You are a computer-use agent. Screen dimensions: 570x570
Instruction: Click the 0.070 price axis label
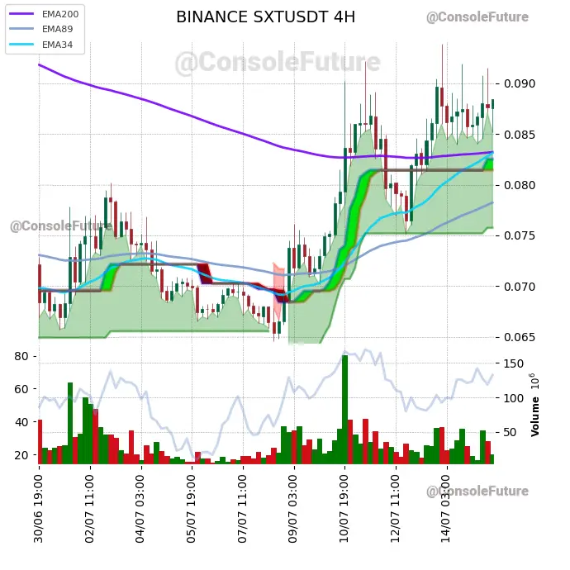coord(520,287)
